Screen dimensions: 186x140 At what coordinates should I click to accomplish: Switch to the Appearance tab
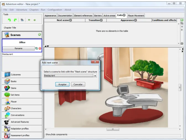pyautogui.click(x=50, y=15)
